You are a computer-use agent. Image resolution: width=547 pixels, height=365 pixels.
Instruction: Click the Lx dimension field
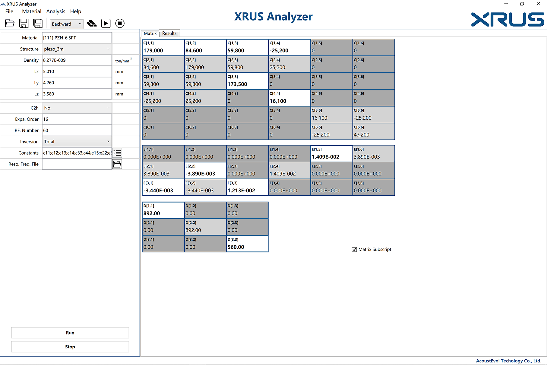(x=77, y=72)
